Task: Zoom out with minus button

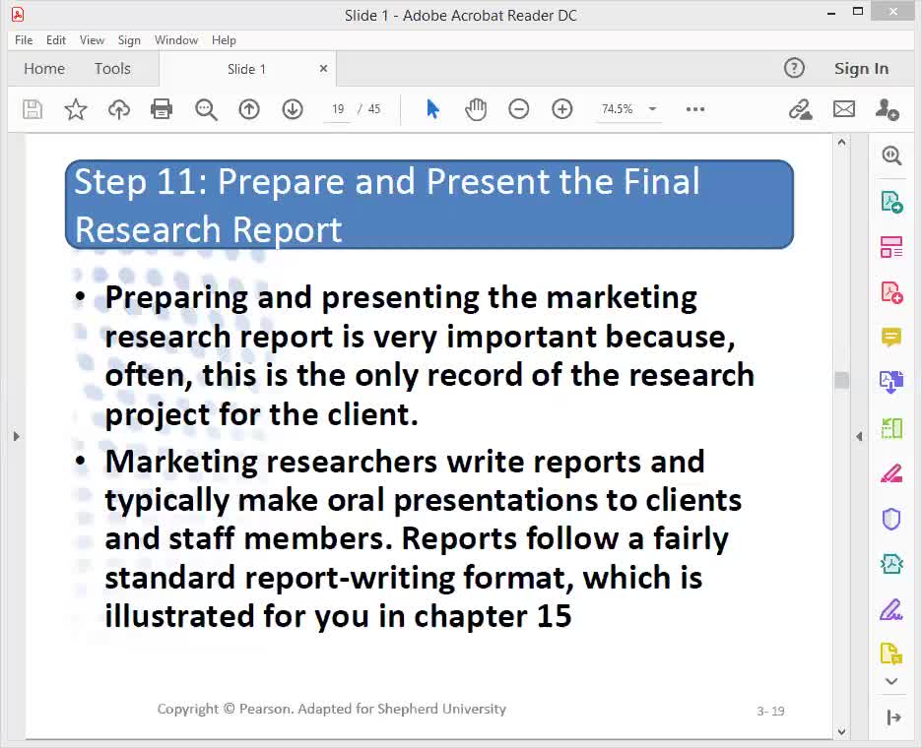Action: click(x=518, y=109)
